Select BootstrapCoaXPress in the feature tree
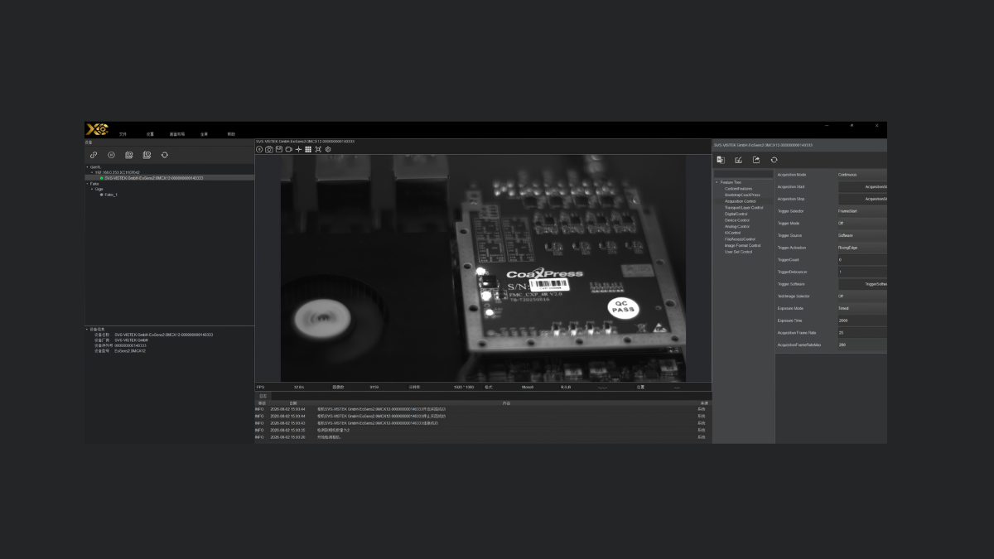Viewport: 994px width, 559px height. tap(742, 195)
